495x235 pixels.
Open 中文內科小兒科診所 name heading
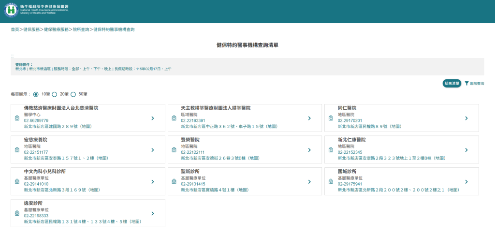[x=45, y=172]
